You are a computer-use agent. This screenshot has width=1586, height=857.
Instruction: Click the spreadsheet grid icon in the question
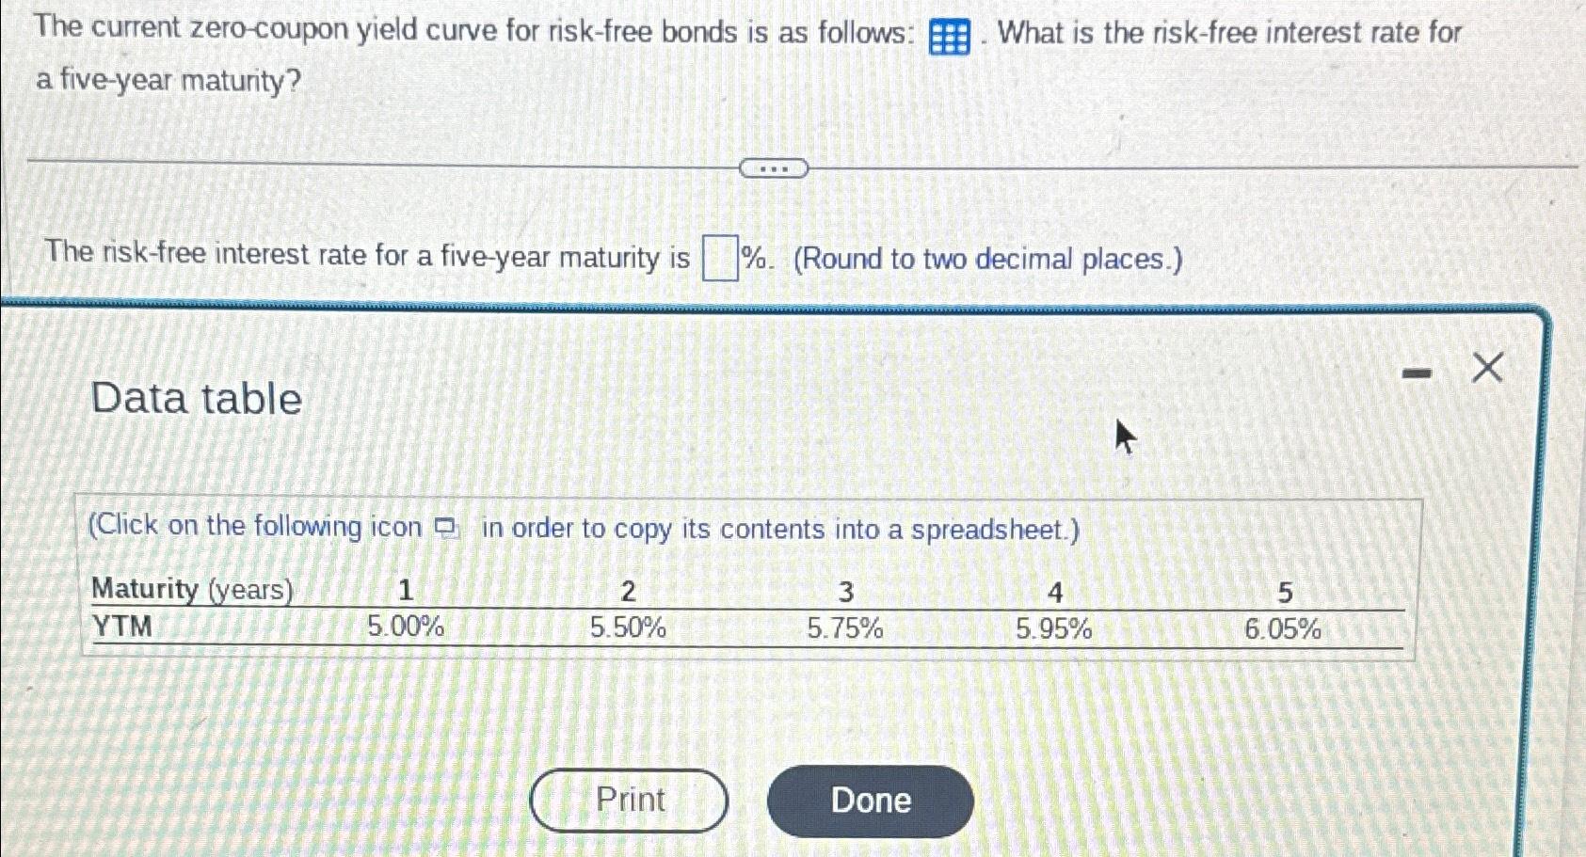point(949,36)
